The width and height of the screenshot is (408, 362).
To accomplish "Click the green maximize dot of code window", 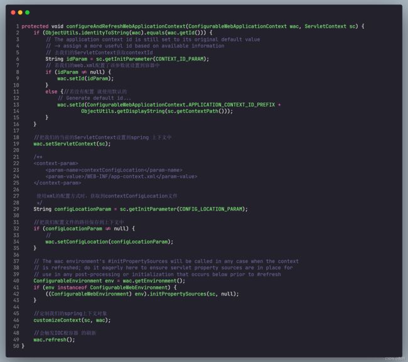I will (28, 13).
